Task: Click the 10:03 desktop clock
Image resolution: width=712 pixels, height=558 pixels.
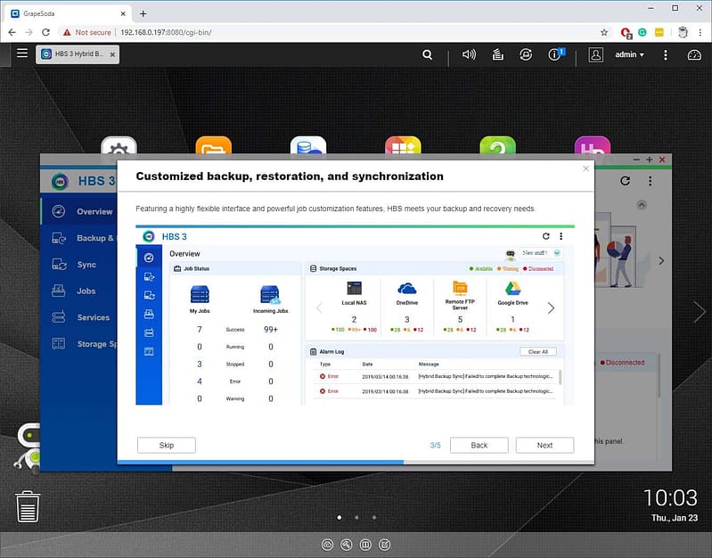Action: (670, 497)
